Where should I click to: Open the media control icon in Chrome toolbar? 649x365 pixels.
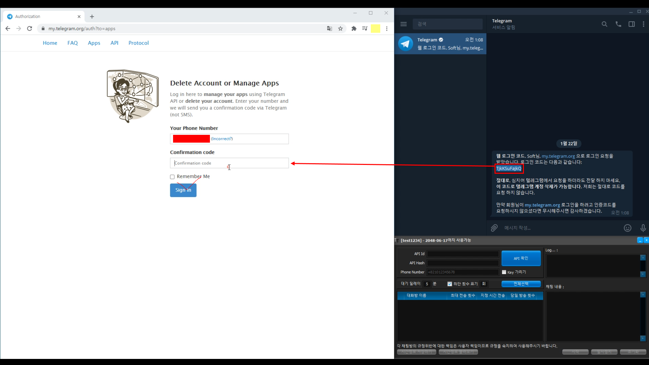coord(365,28)
